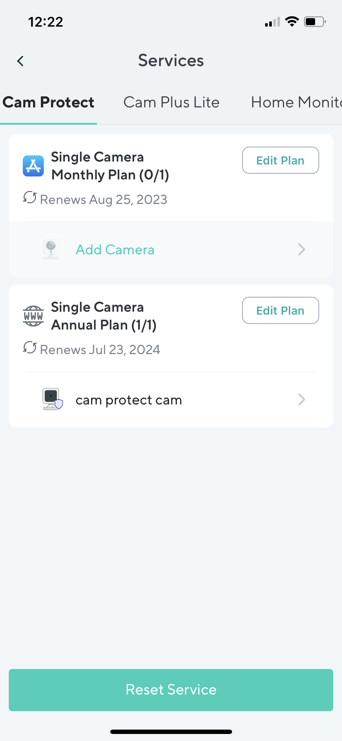Tap the battery status icon
The height and width of the screenshot is (741, 342).
[315, 22]
